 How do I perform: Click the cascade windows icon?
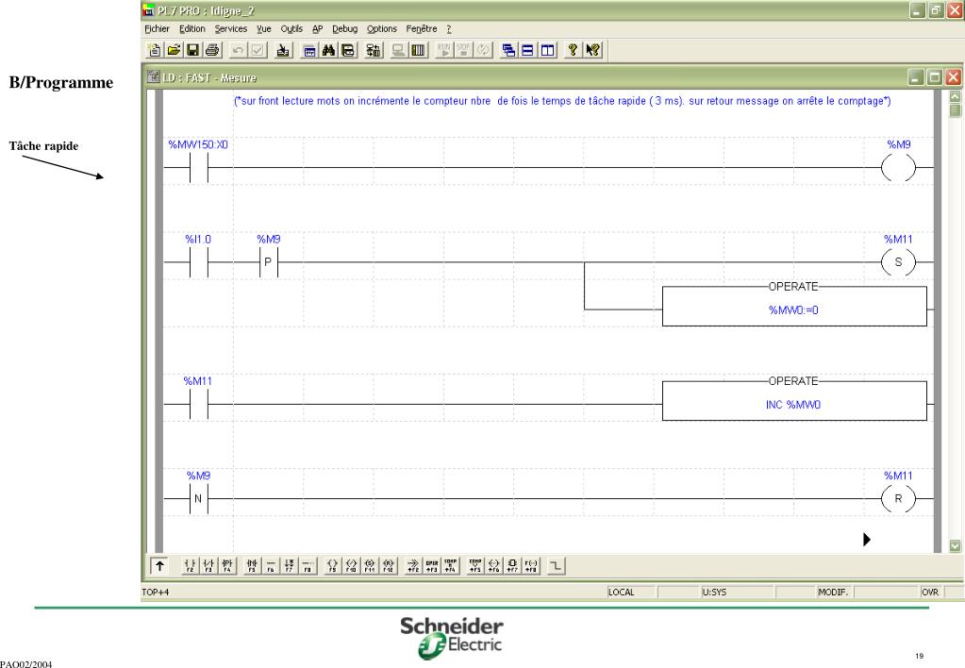coord(508,51)
